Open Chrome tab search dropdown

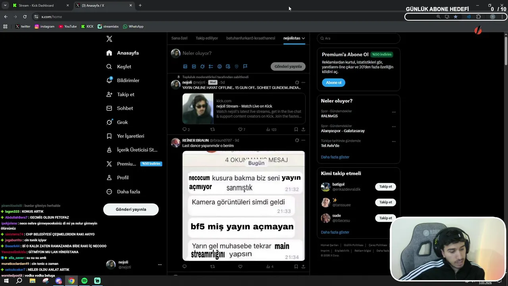click(5, 6)
